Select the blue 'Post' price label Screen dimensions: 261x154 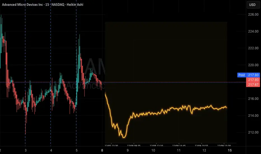coord(241,75)
